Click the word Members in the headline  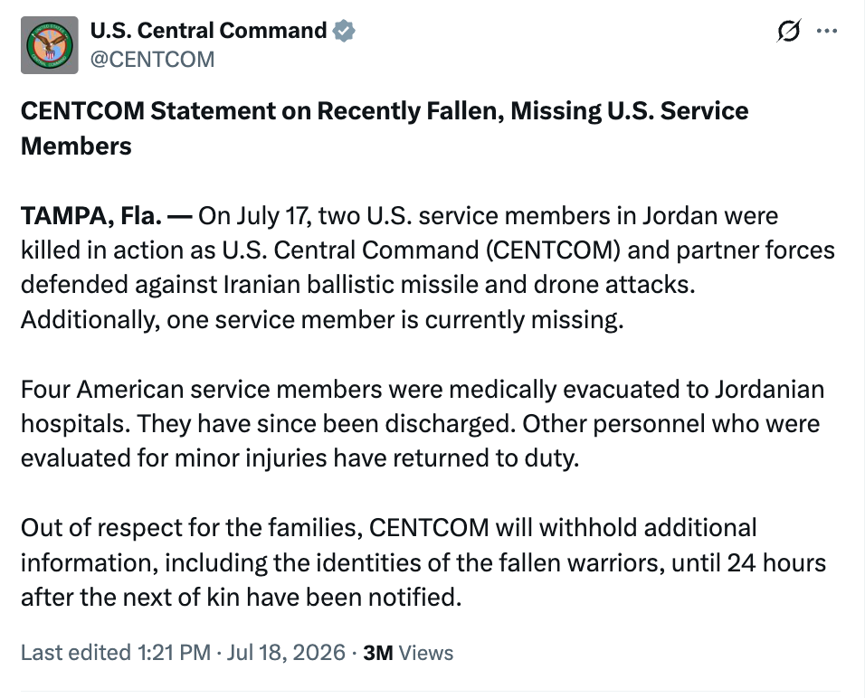[x=76, y=146]
